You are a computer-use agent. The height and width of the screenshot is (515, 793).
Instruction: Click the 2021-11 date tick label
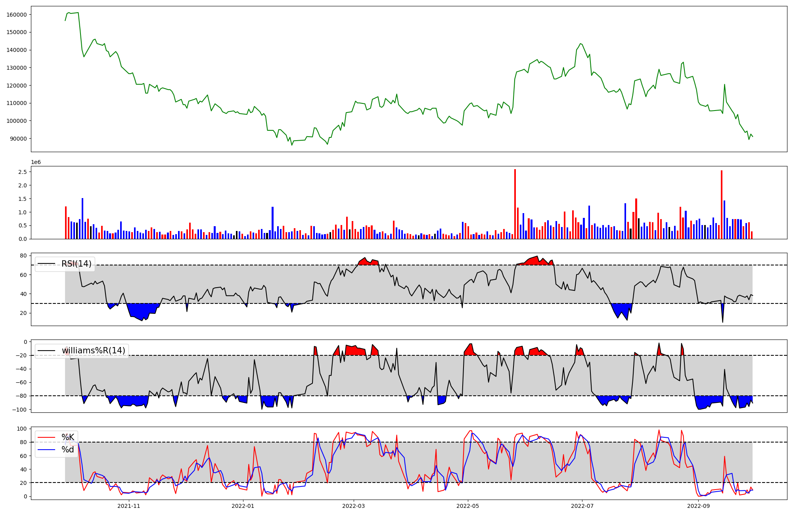click(129, 506)
